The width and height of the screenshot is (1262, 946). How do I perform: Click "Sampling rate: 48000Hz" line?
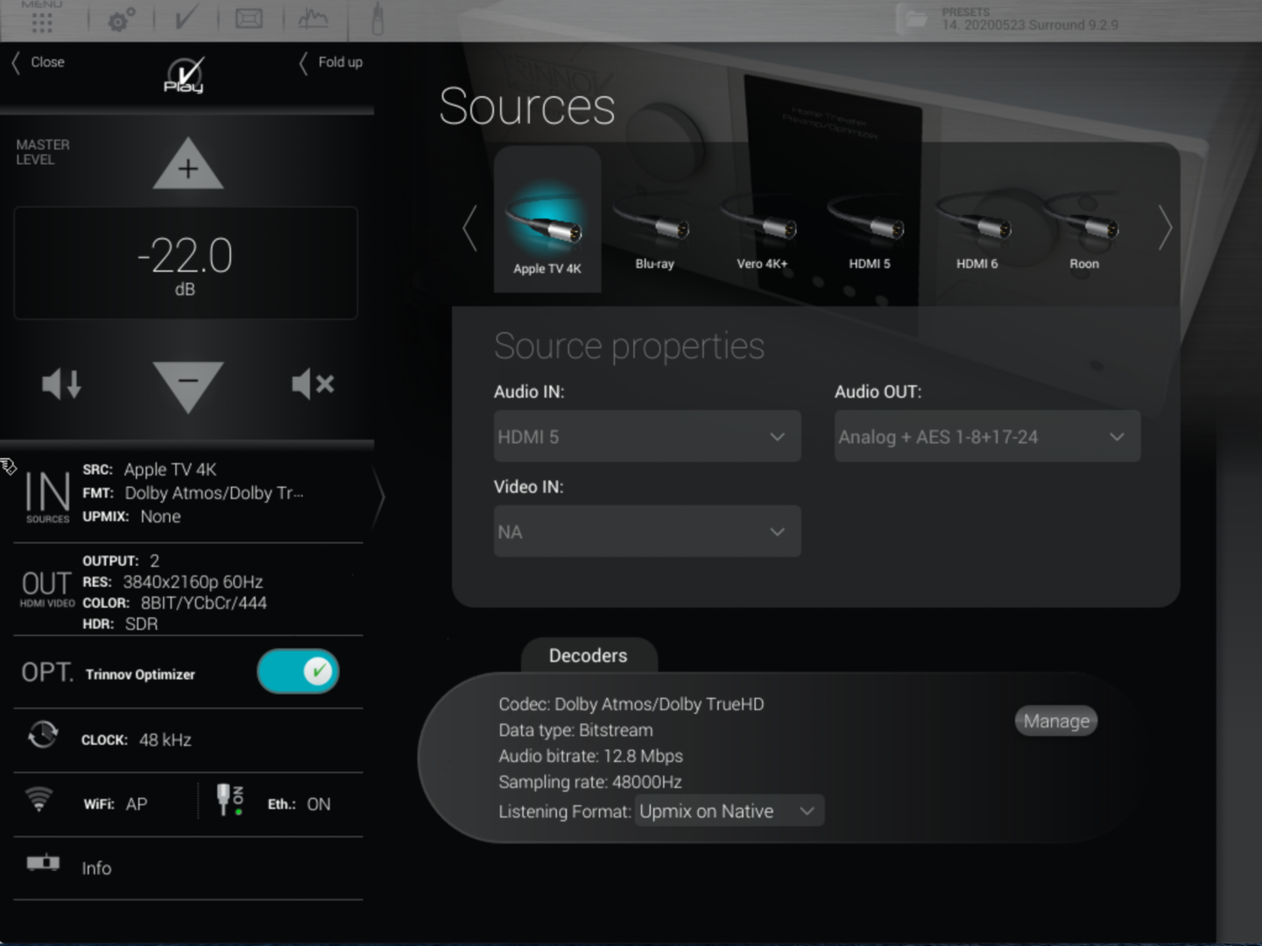coord(590,782)
